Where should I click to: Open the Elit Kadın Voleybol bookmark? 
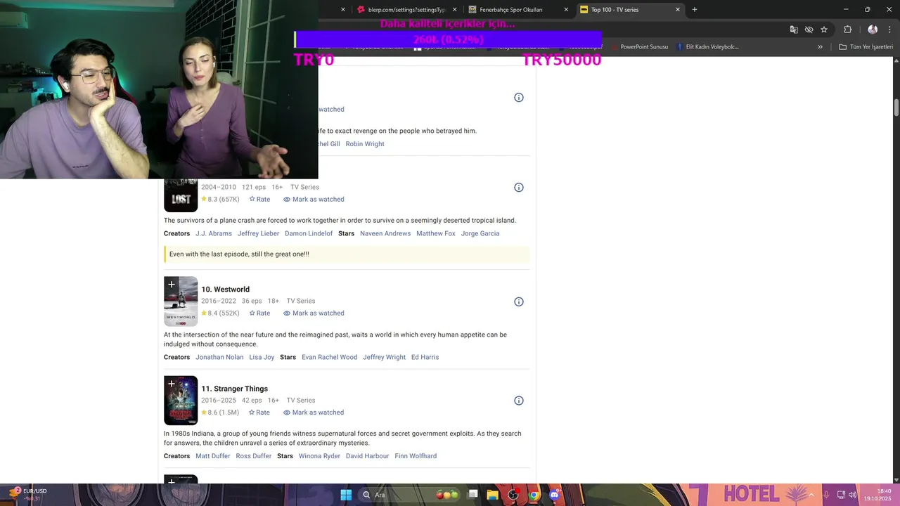[707, 47]
